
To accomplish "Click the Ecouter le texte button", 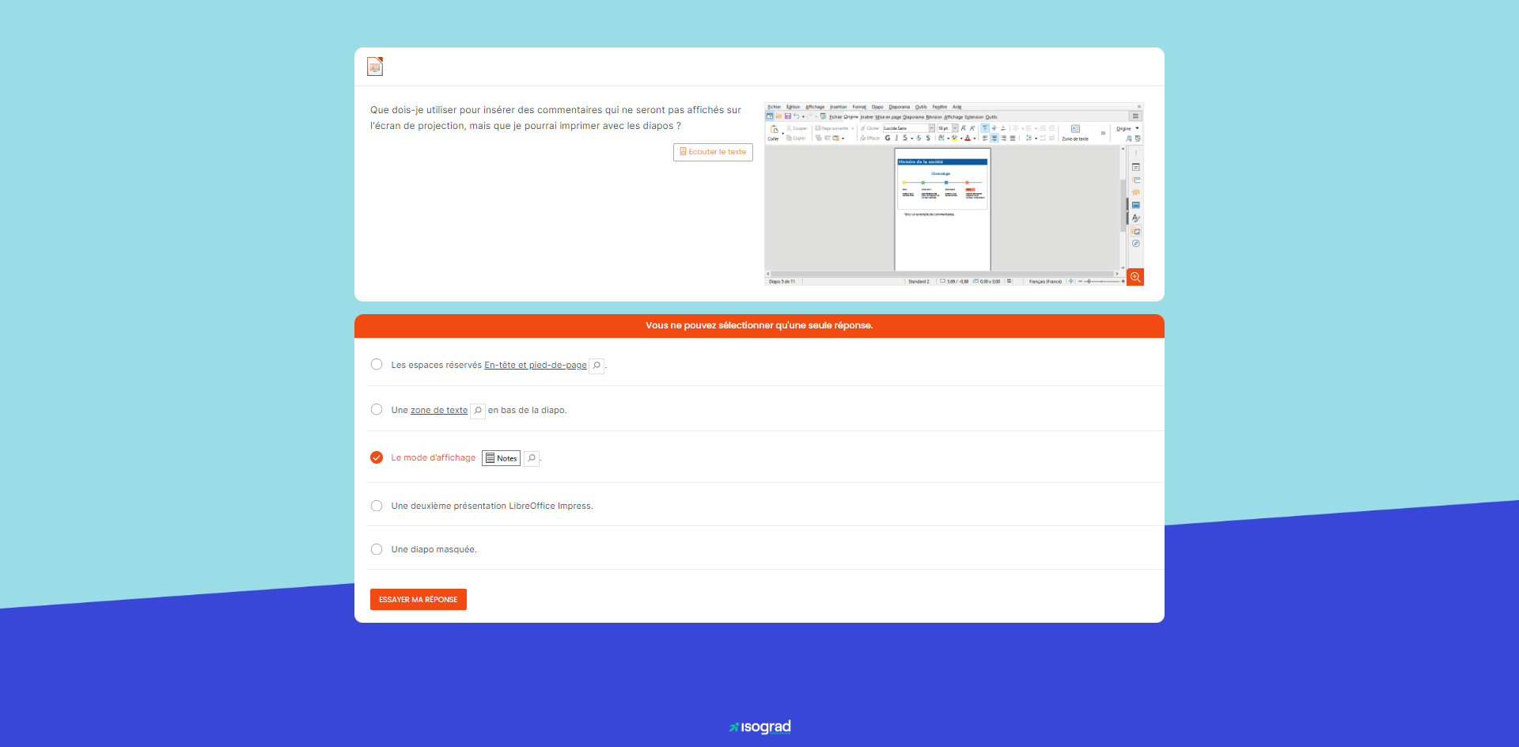I will (713, 152).
